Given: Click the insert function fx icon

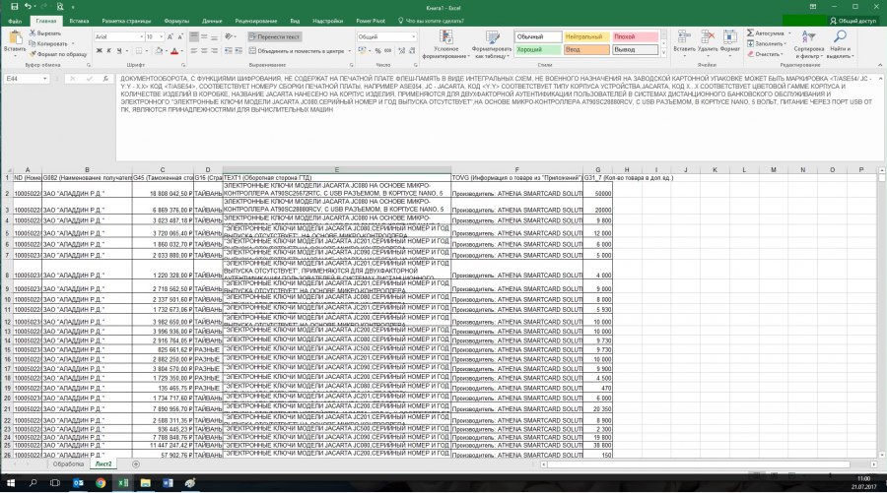Looking at the screenshot, I should pos(105,79).
